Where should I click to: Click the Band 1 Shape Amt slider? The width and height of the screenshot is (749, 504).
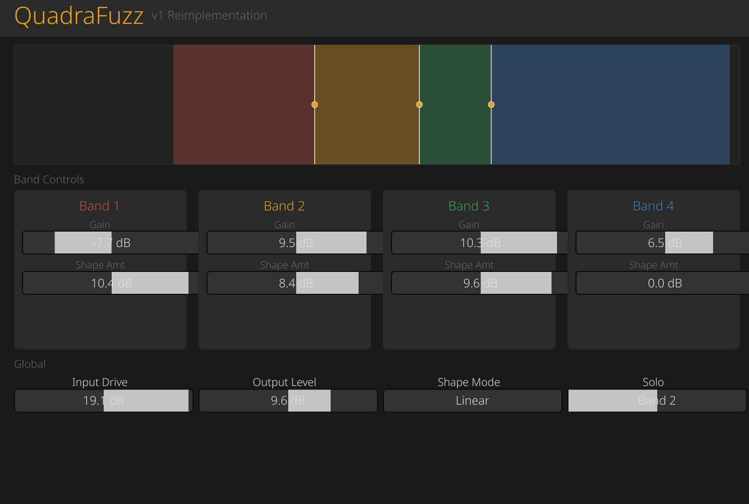(111, 283)
